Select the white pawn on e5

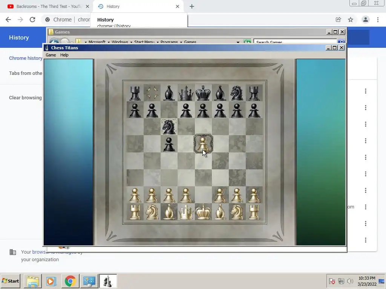tap(203, 144)
